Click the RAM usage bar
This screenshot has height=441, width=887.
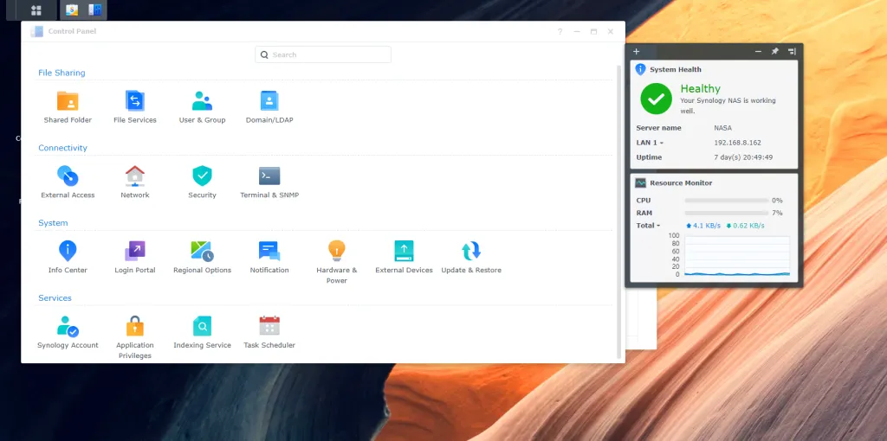click(x=727, y=213)
